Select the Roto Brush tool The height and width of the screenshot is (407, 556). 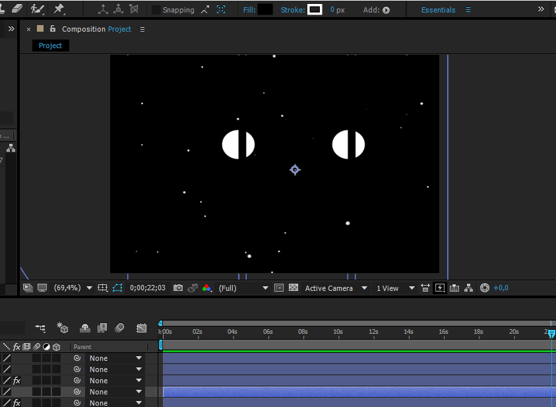pyautogui.click(x=38, y=9)
